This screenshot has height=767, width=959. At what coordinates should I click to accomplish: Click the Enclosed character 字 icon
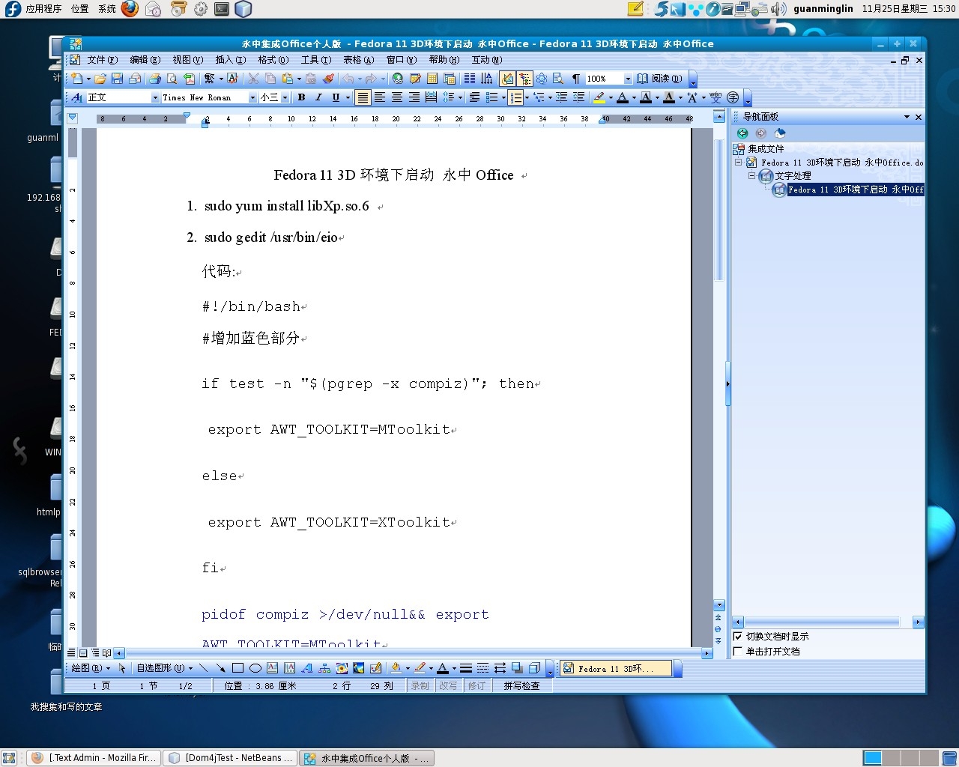733,97
